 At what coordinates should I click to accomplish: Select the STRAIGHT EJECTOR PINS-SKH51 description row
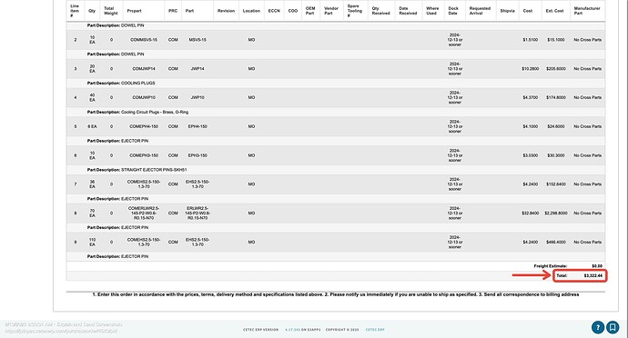tap(336, 170)
